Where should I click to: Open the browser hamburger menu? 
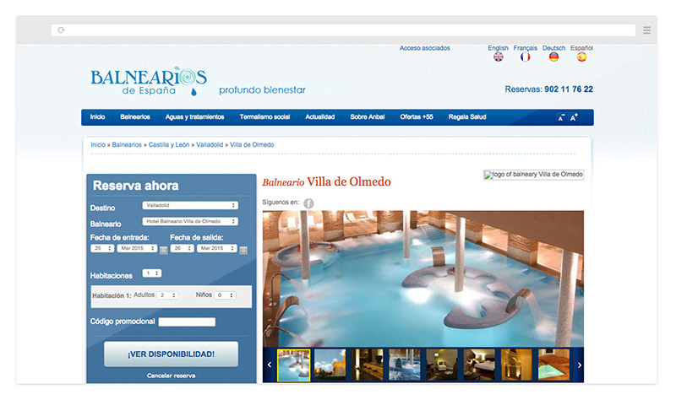point(646,30)
